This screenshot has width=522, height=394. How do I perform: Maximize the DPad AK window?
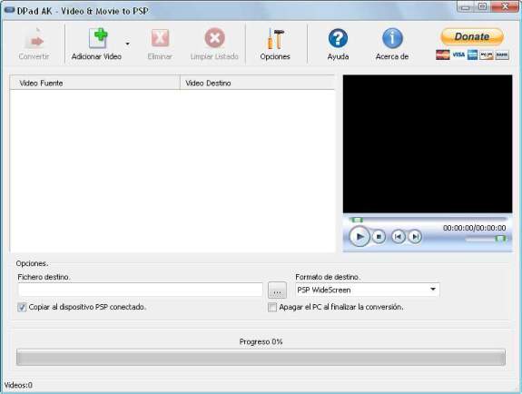click(482, 6)
